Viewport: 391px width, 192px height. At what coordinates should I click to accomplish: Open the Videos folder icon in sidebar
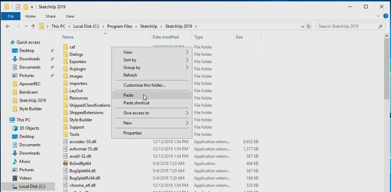coord(15,178)
